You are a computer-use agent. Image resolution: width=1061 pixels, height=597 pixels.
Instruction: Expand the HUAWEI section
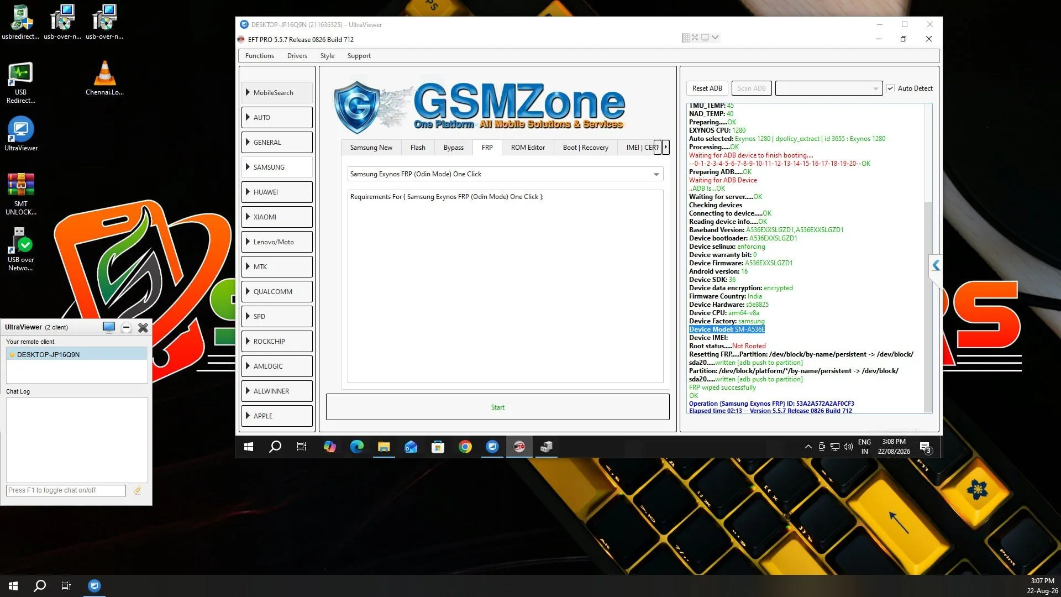coord(277,192)
